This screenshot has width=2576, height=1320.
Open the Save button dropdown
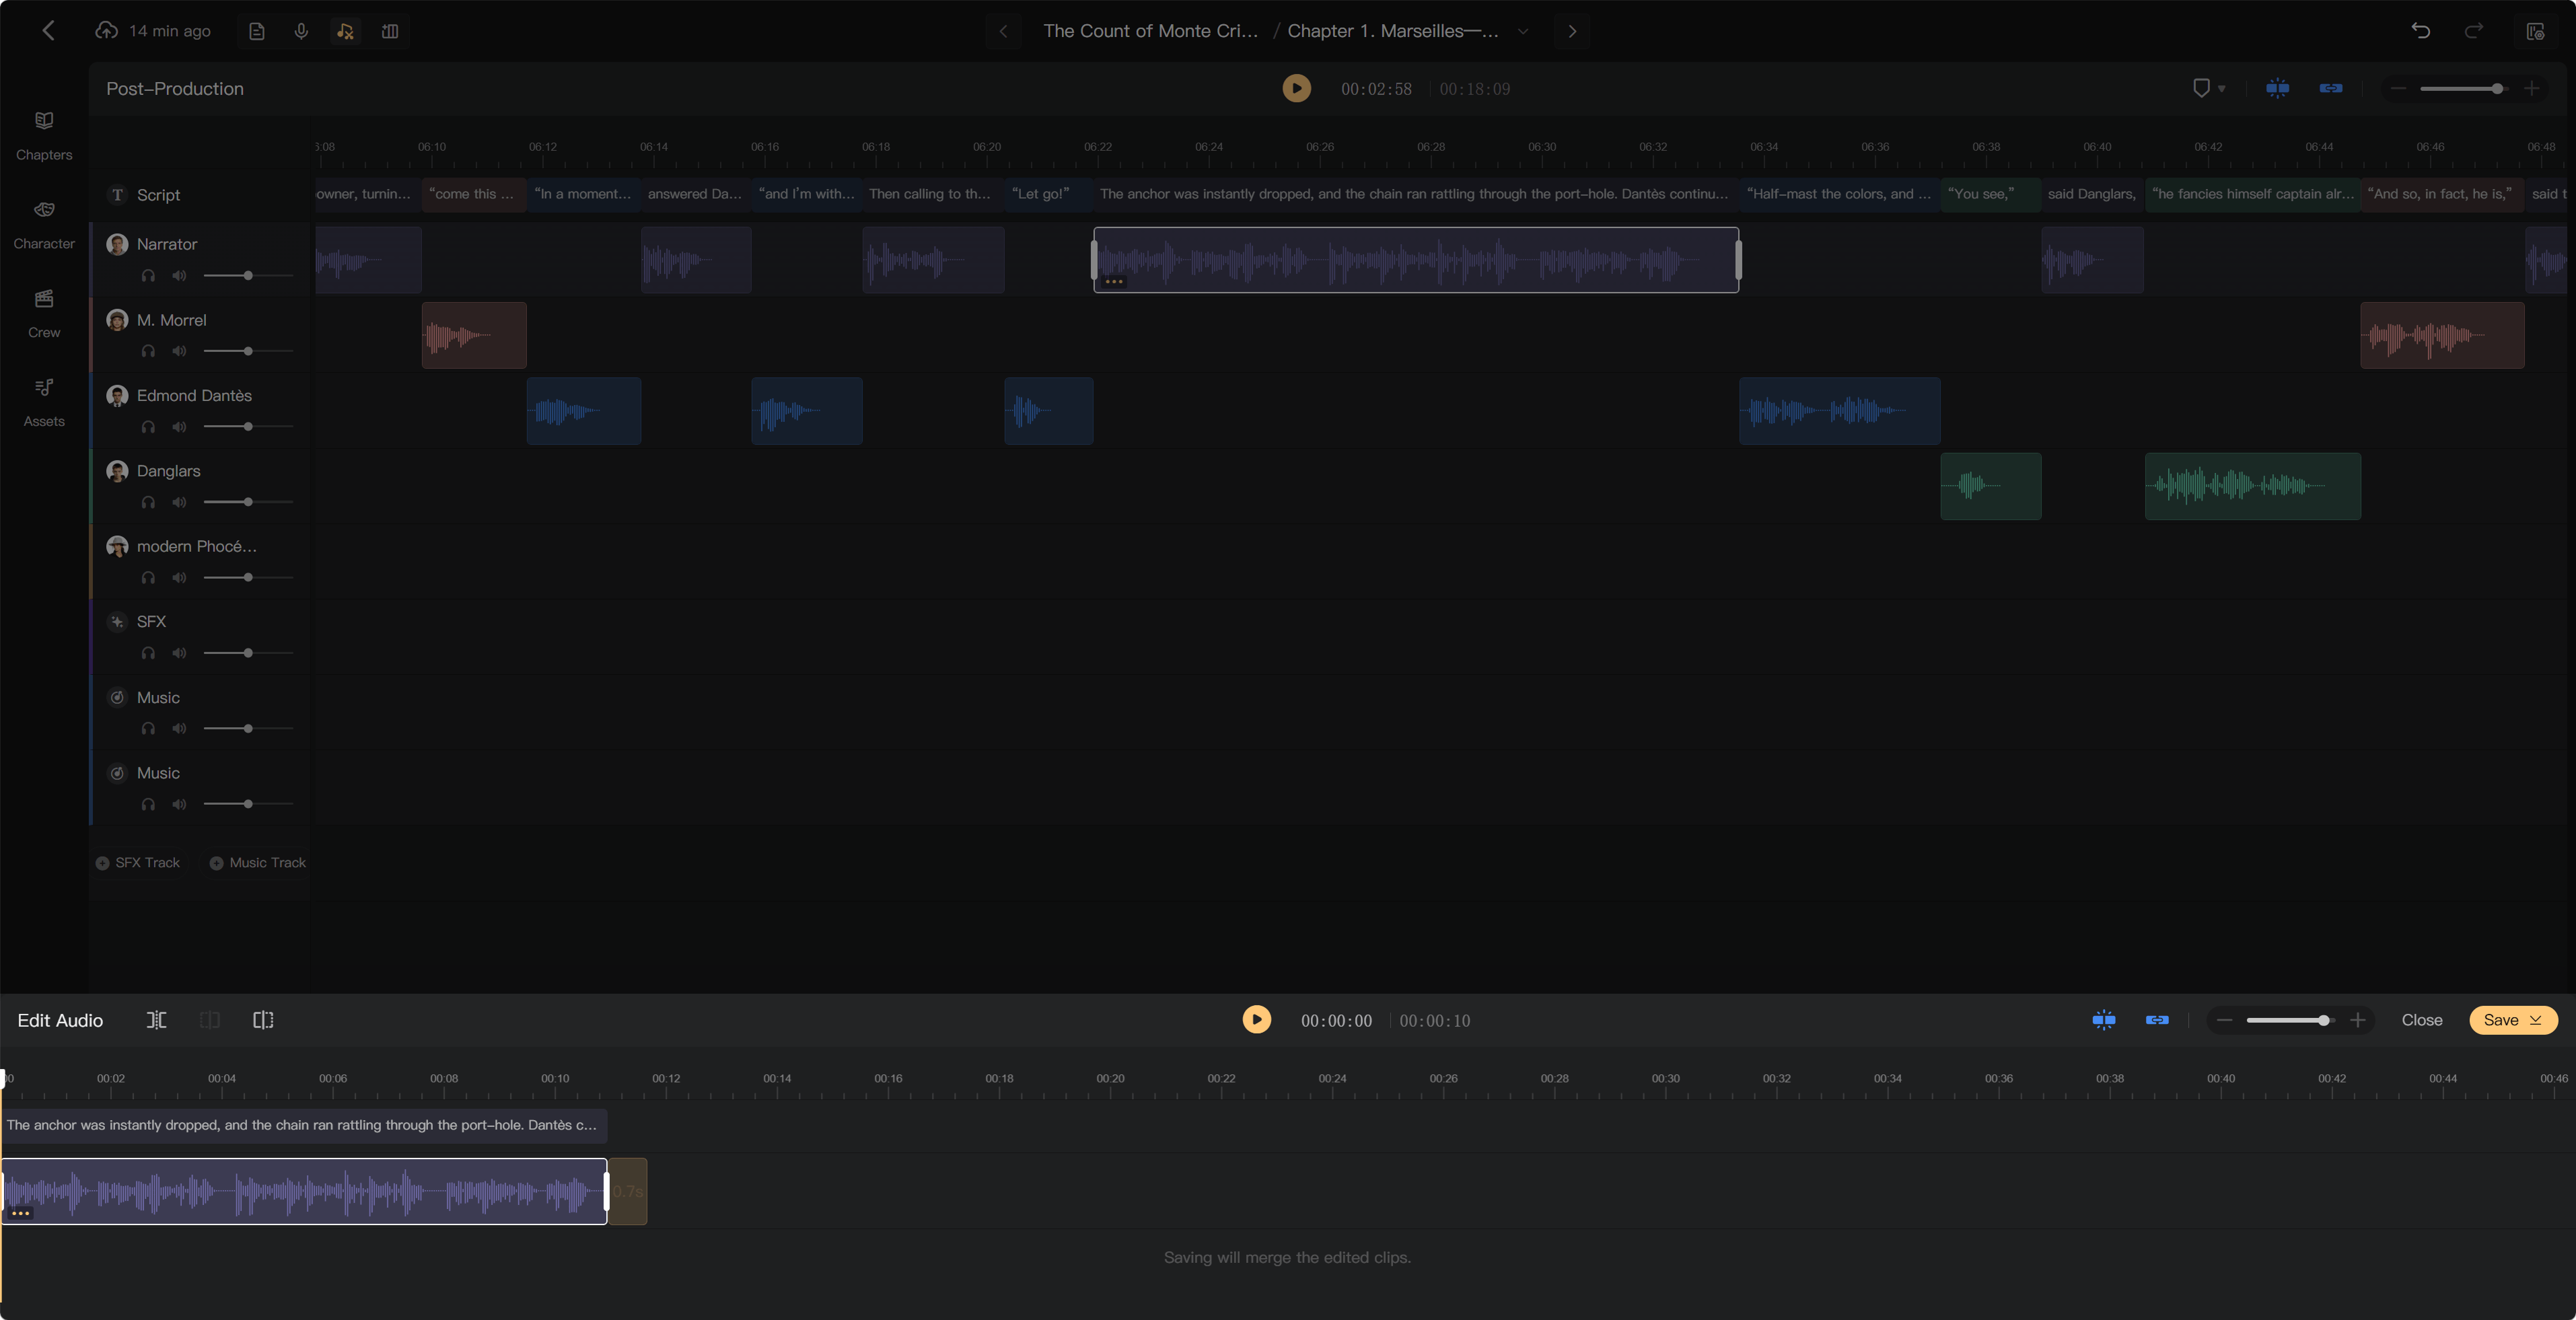coord(2535,1020)
